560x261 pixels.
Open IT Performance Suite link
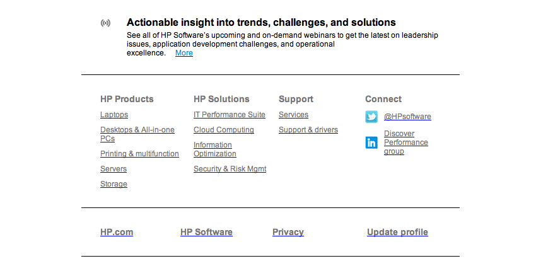click(x=230, y=115)
